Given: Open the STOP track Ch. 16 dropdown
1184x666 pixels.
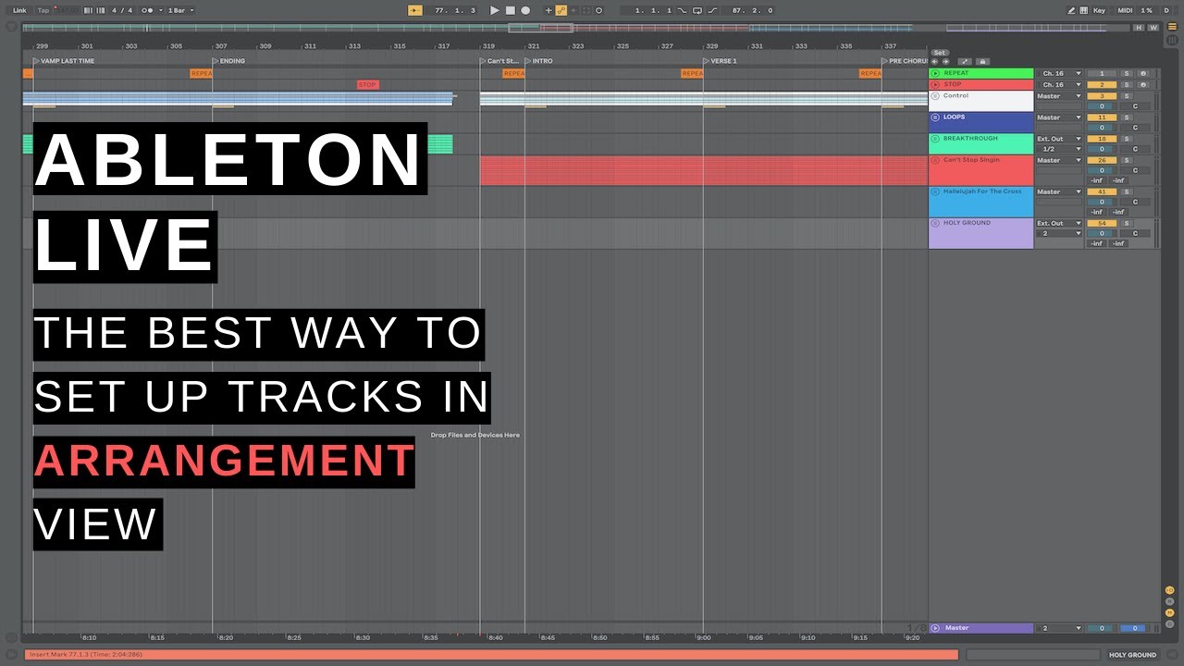Looking at the screenshot, I should pyautogui.click(x=1059, y=84).
